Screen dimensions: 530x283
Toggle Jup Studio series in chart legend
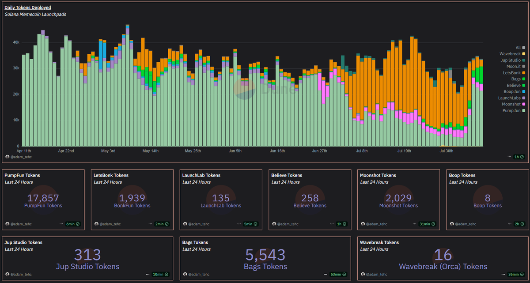click(512, 60)
